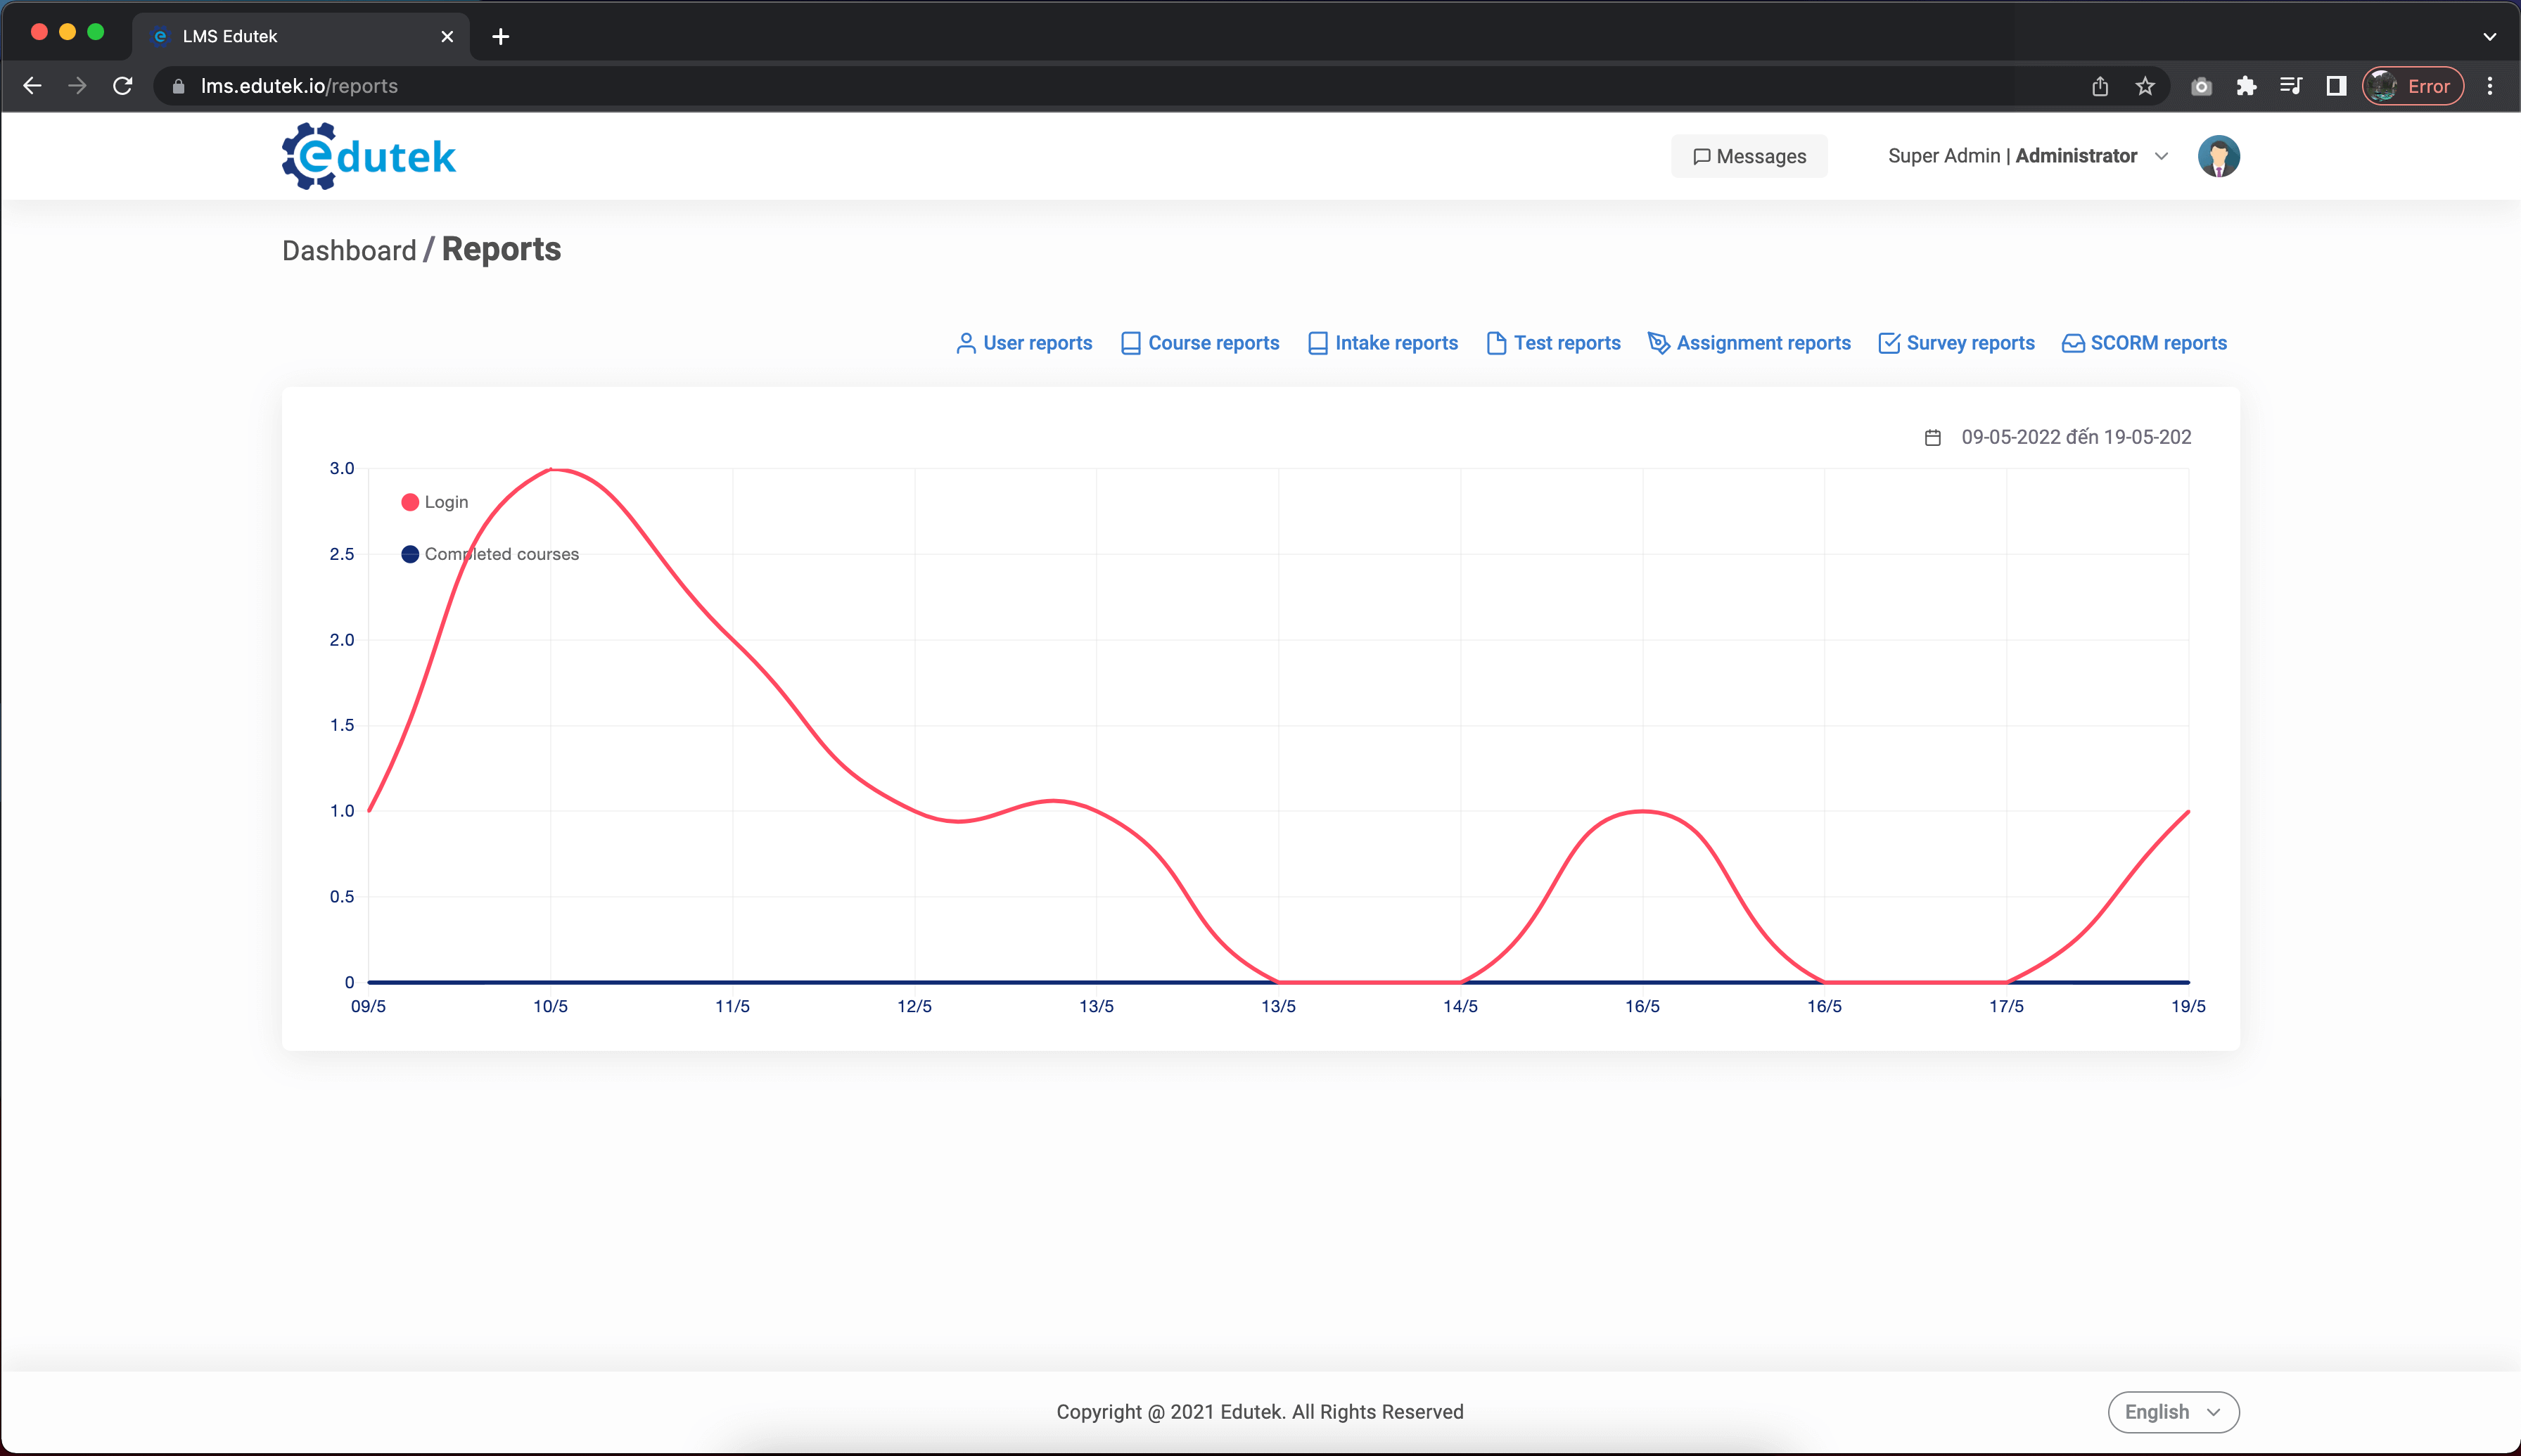
Task: Toggle the browser side panel
Action: [2336, 86]
